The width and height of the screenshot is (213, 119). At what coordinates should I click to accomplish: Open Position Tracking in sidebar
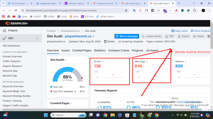(x=12, y=101)
